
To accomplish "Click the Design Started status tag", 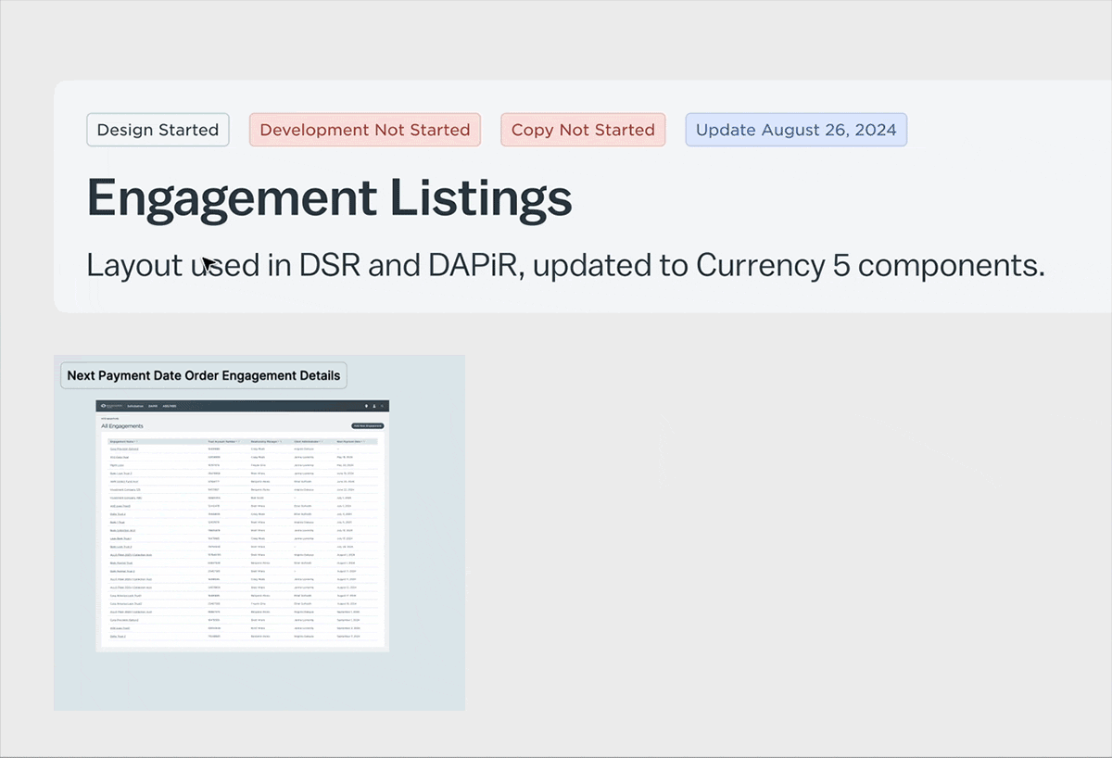I will click(158, 130).
